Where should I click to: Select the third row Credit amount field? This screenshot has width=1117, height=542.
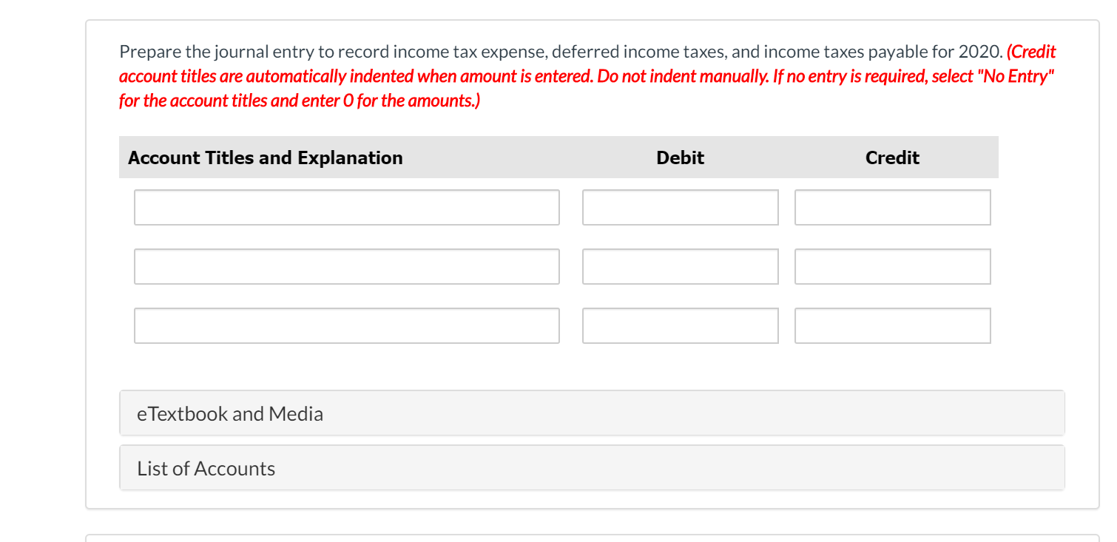click(892, 325)
